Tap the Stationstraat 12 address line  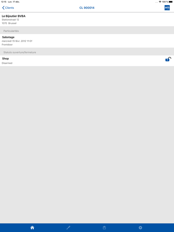[10, 20]
